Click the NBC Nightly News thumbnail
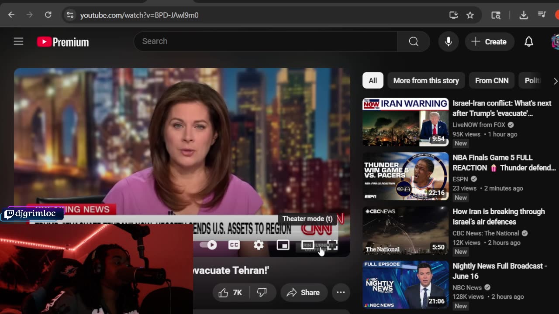The height and width of the screenshot is (314, 559). click(405, 285)
